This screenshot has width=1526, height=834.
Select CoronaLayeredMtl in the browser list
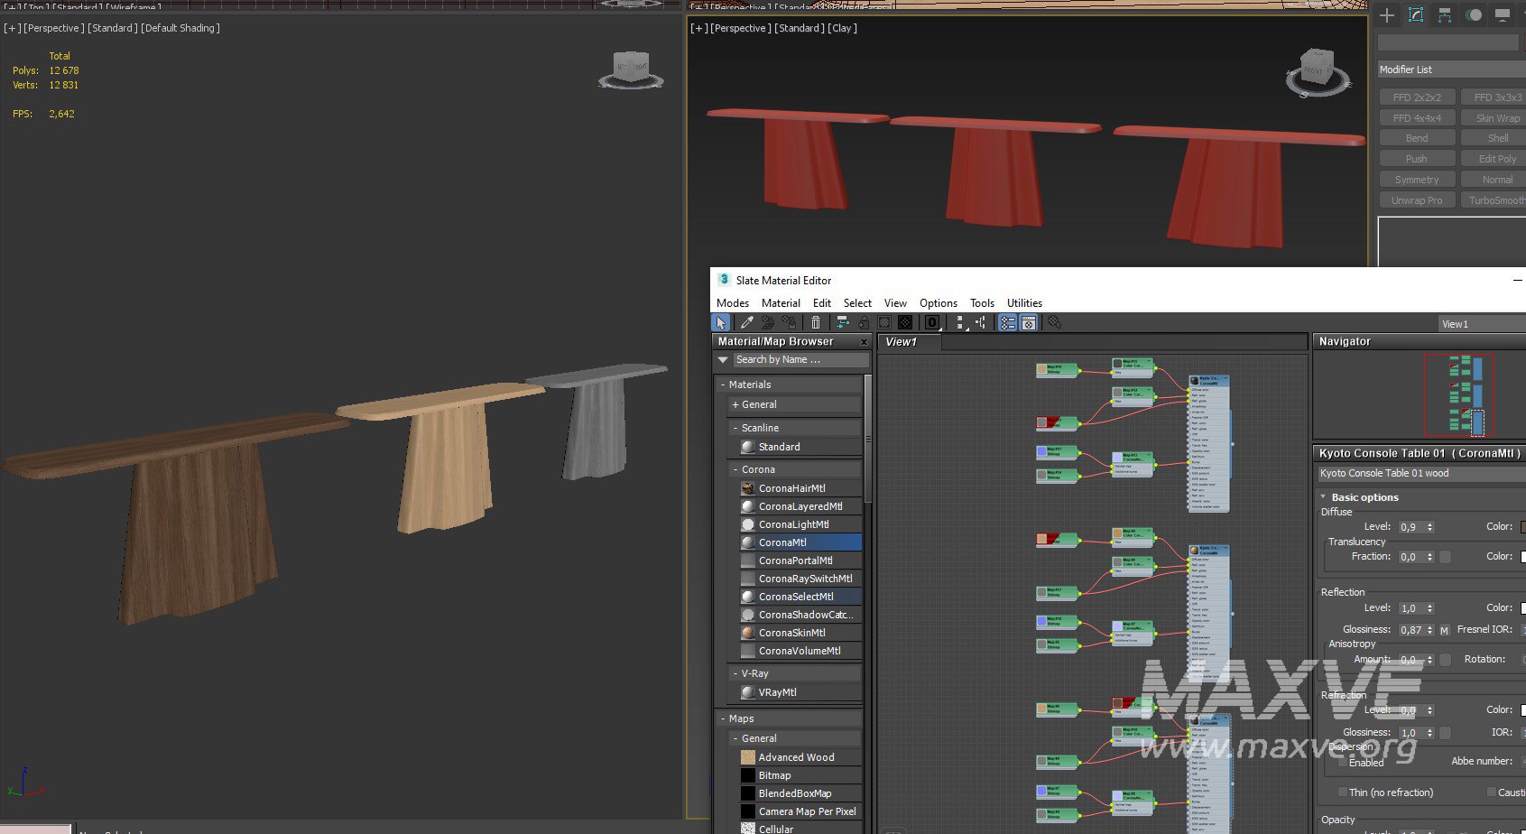tap(800, 506)
